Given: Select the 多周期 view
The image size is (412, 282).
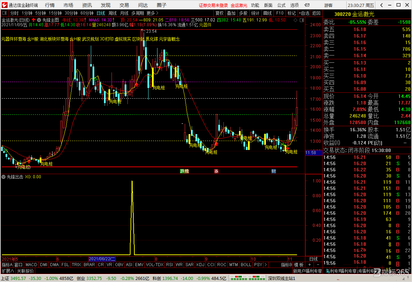Looking at the screenshot, I should click(138, 13).
